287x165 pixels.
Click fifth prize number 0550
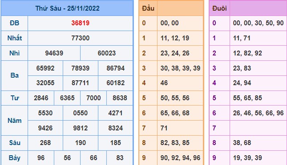(x=81, y=113)
